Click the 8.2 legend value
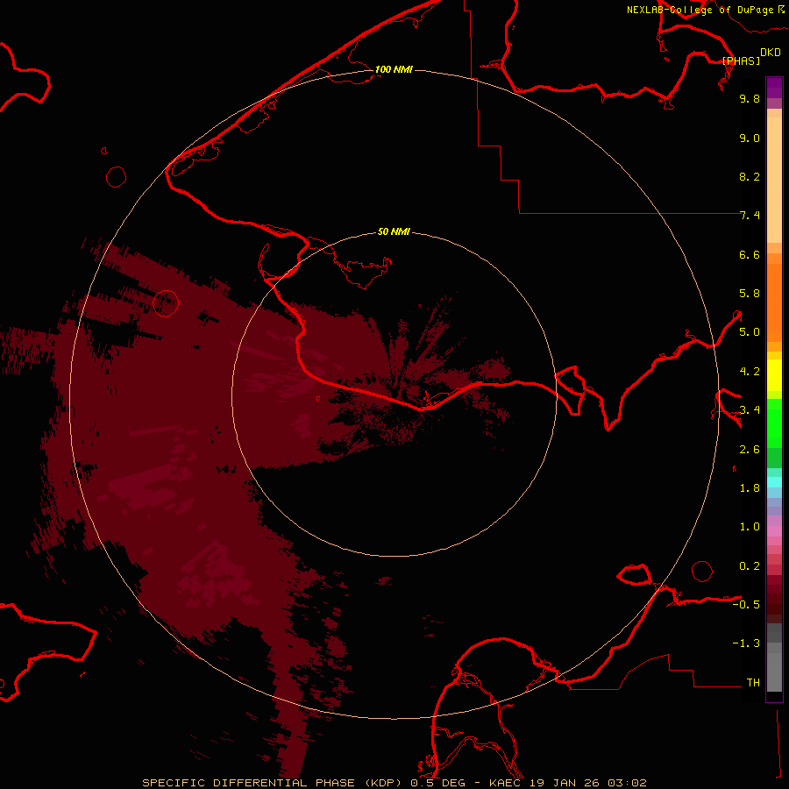The height and width of the screenshot is (789, 789). (750, 176)
